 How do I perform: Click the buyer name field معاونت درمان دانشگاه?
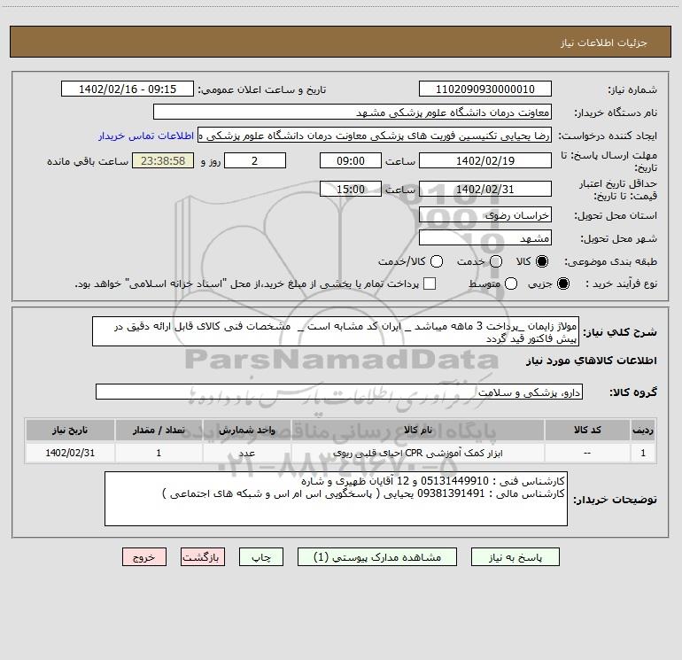click(x=353, y=112)
